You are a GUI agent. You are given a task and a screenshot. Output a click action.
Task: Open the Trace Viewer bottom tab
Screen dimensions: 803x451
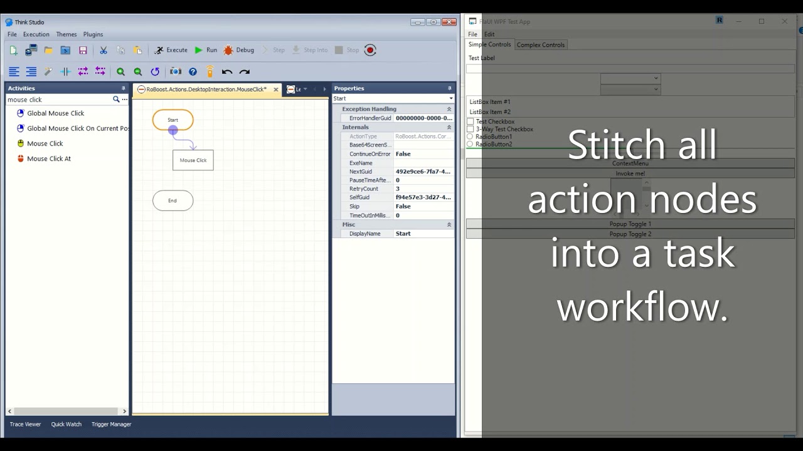[25, 424]
